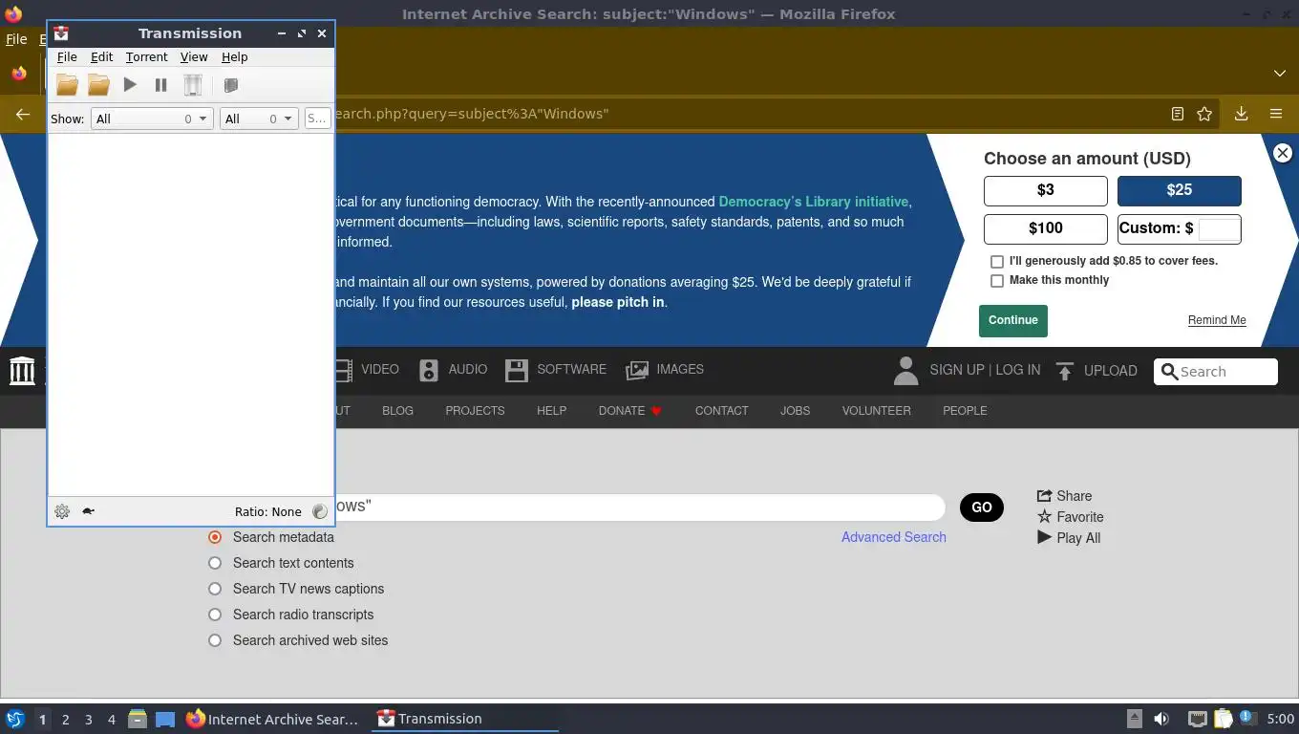The height and width of the screenshot is (734, 1299).
Task: Open Firefox reader view icon
Action: point(1178,114)
